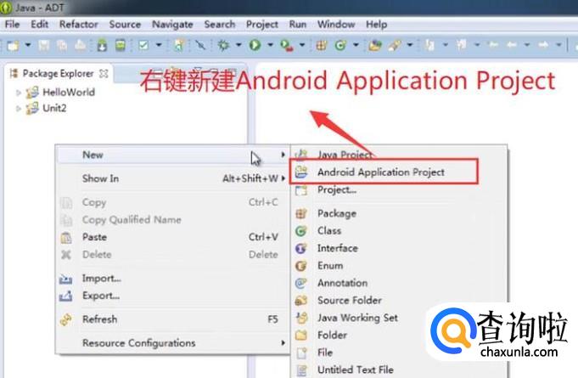Open the Android Virtual Device Manager icon
Image resolution: width=578 pixels, height=378 pixels.
pos(121,45)
